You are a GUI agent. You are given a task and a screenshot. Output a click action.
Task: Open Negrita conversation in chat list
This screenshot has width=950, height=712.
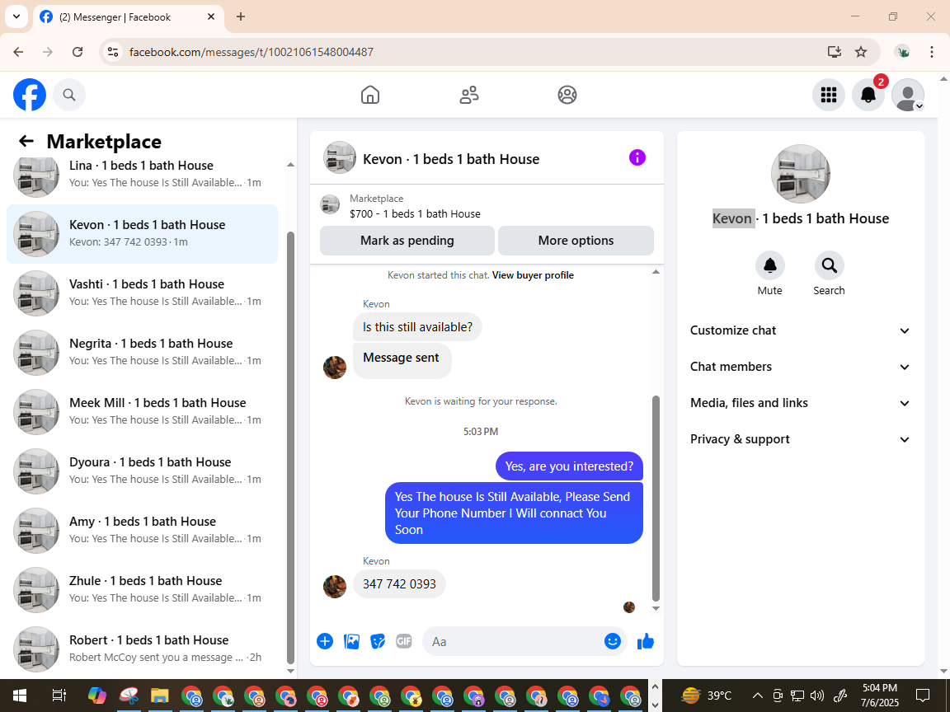pyautogui.click(x=143, y=353)
